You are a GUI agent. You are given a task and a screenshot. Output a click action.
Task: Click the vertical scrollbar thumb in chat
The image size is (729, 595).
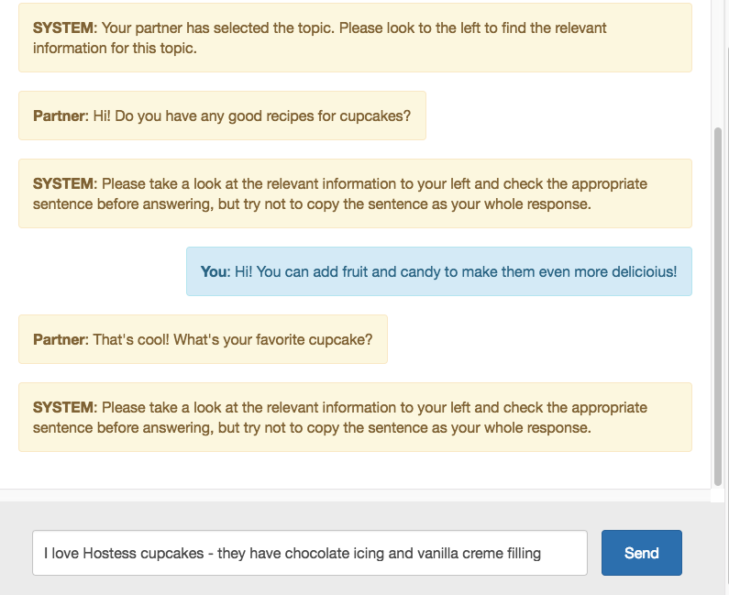click(x=718, y=303)
